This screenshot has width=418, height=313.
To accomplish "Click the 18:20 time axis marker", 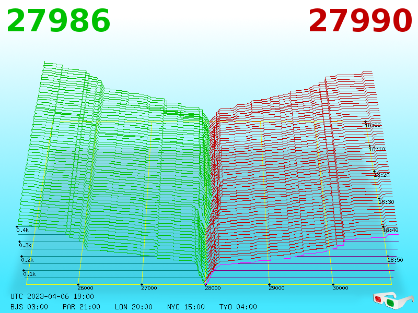I will pyautogui.click(x=381, y=175).
